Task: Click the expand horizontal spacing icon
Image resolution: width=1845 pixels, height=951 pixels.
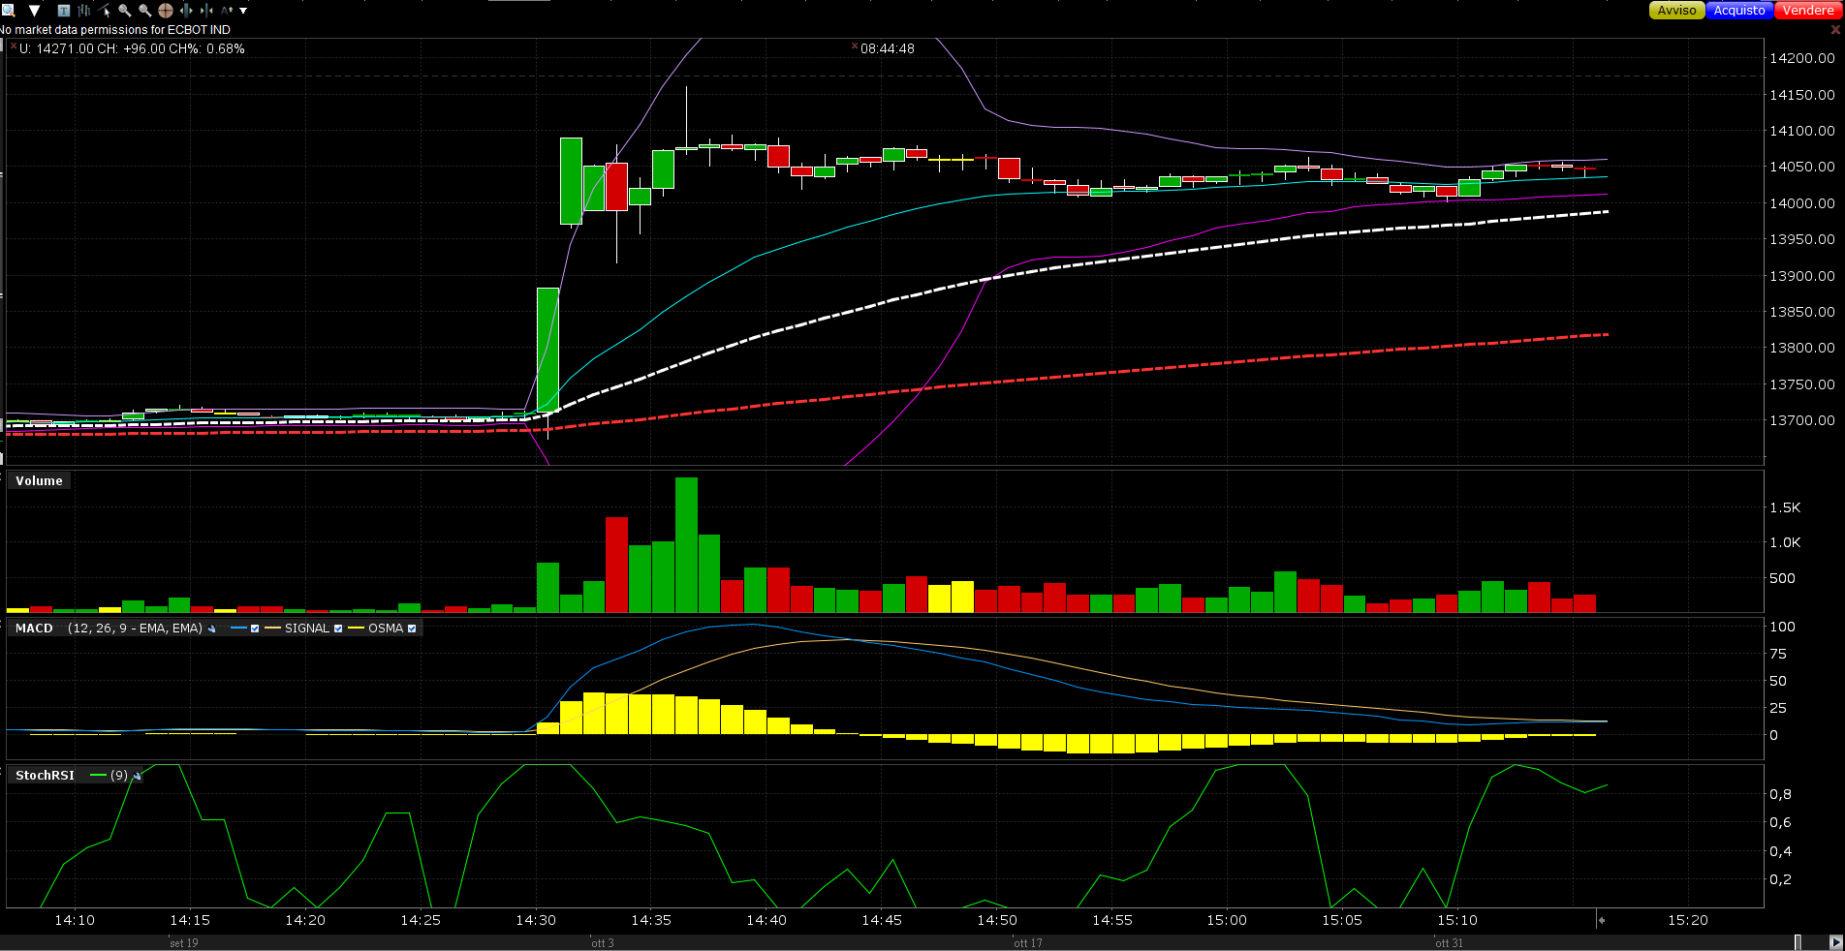Action: [186, 11]
